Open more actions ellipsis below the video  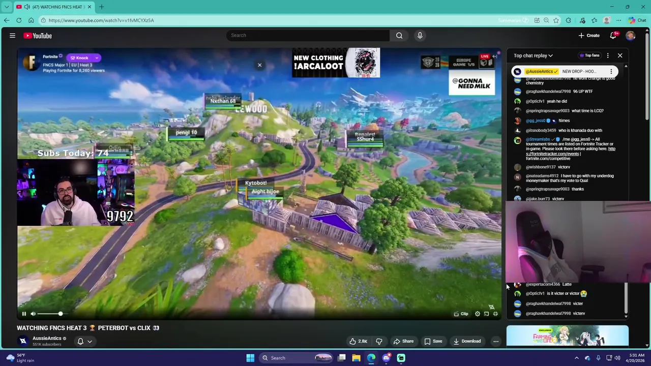pyautogui.click(x=496, y=341)
